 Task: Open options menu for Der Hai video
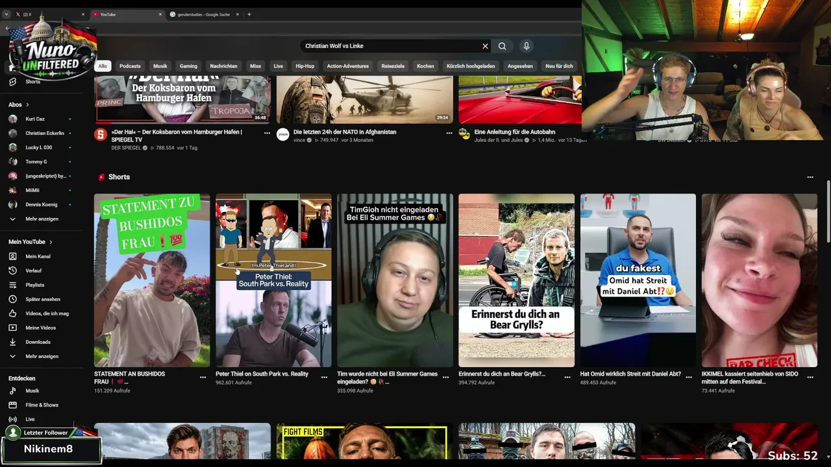point(267,133)
